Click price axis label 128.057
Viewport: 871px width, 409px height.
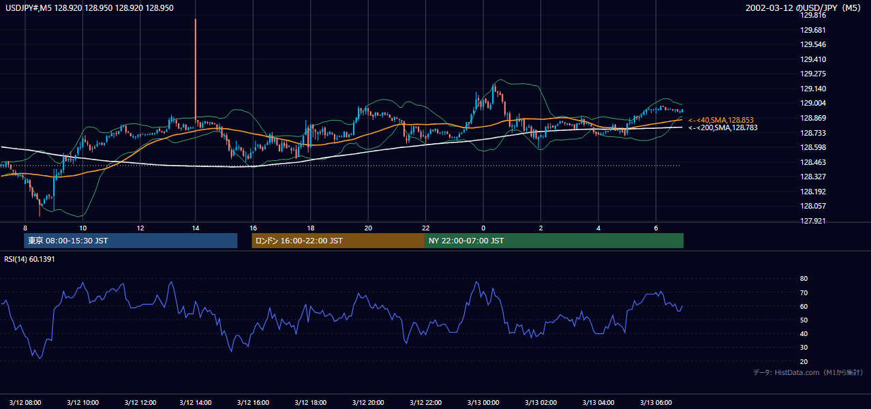click(x=813, y=206)
